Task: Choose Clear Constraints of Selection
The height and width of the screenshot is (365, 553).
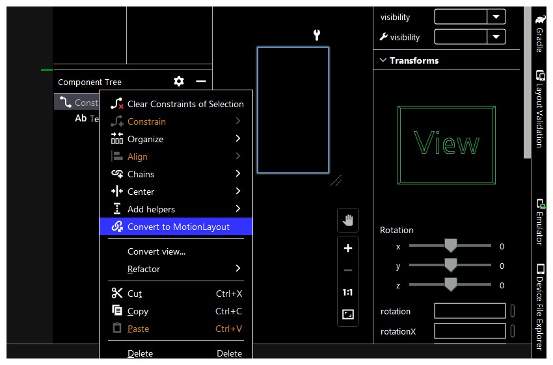Action: point(176,104)
